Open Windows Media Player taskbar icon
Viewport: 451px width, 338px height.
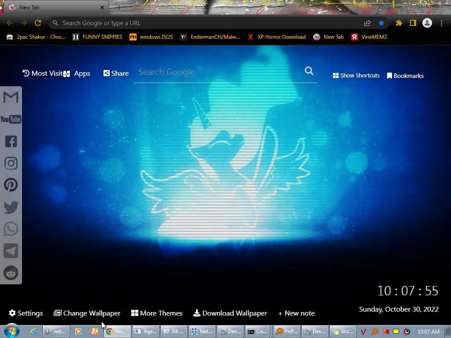[x=78, y=331]
